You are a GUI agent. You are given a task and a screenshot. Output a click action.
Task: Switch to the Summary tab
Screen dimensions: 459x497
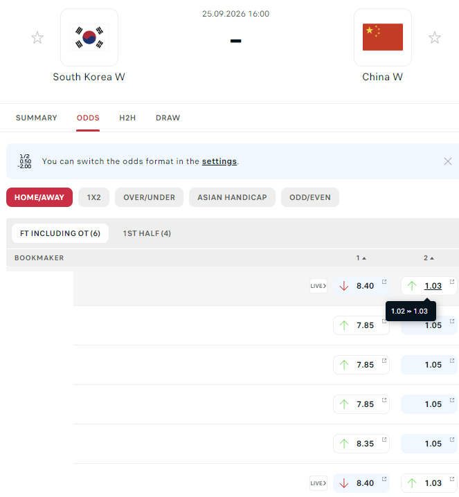37,118
